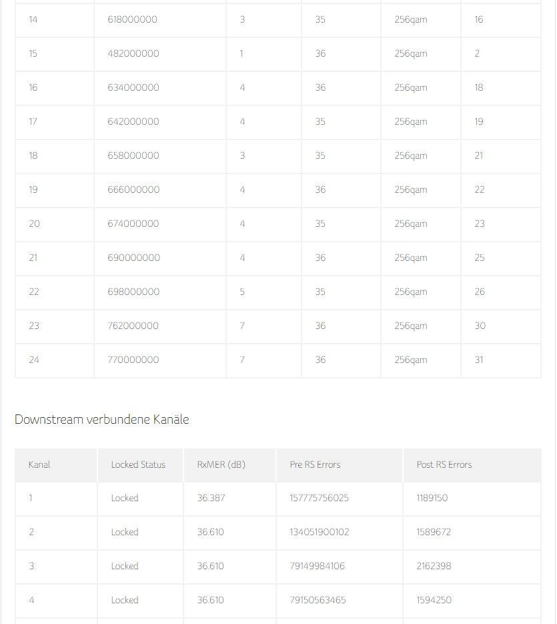
Task: Select Pre RS Errors value 157775756025
Action: click(319, 498)
